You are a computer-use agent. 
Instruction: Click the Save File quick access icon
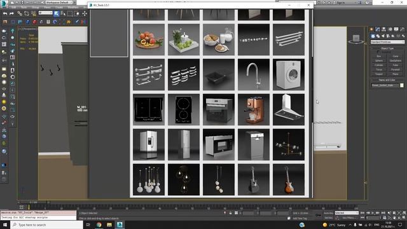pyautogui.click(x=22, y=3)
